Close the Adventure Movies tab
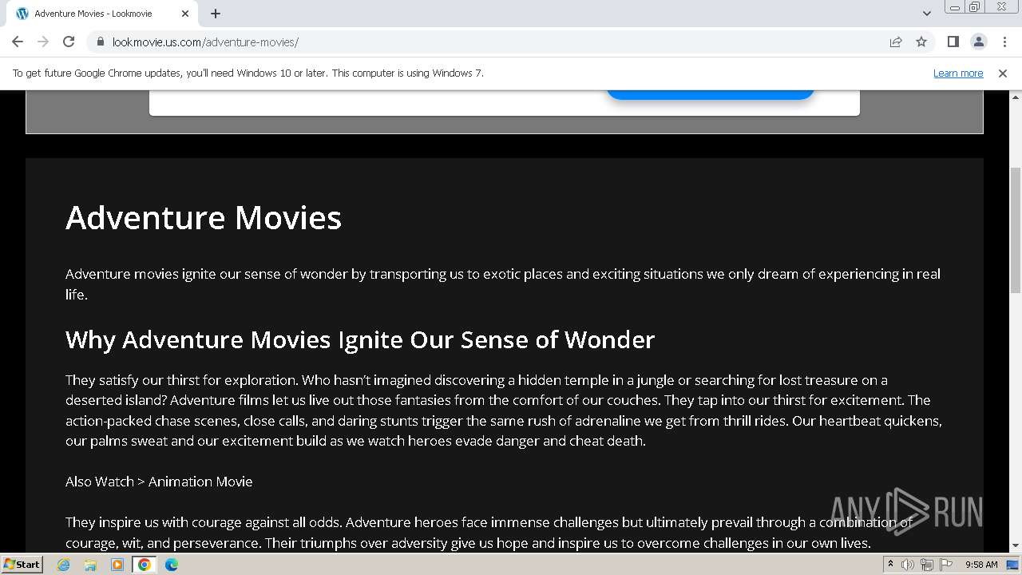This screenshot has height=575, width=1022. pos(185,14)
